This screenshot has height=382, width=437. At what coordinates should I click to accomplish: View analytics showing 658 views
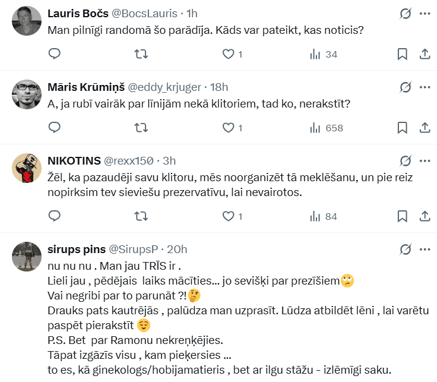[327, 128]
